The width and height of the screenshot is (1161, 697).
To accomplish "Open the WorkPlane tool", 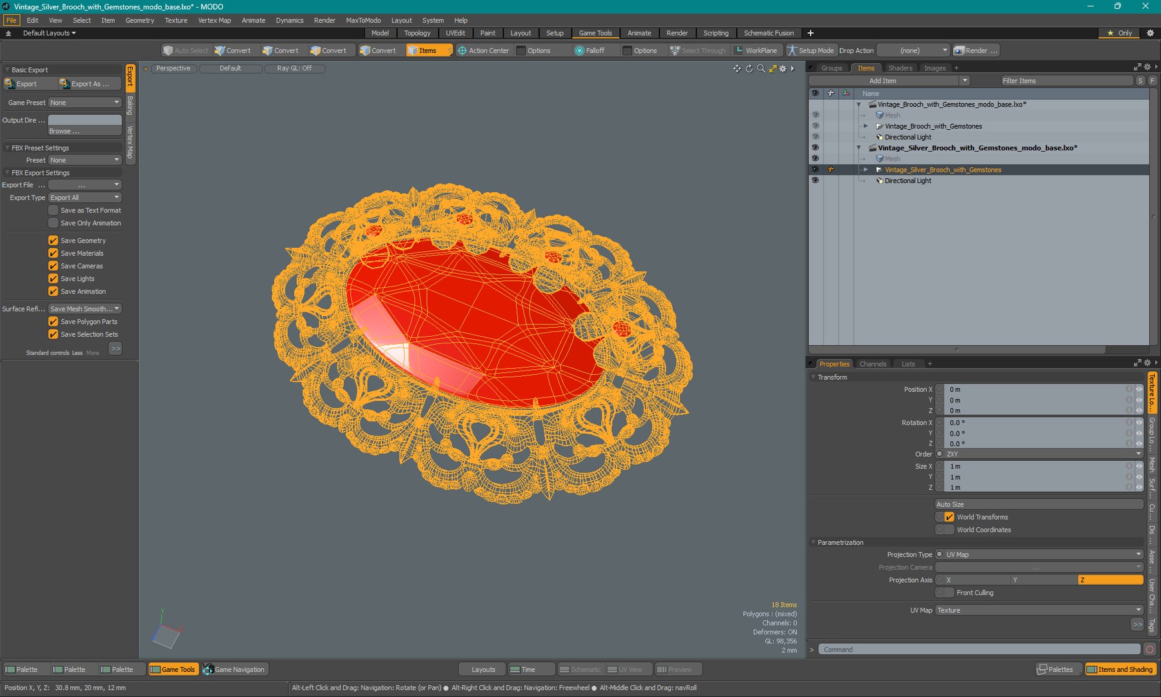I will (x=756, y=50).
